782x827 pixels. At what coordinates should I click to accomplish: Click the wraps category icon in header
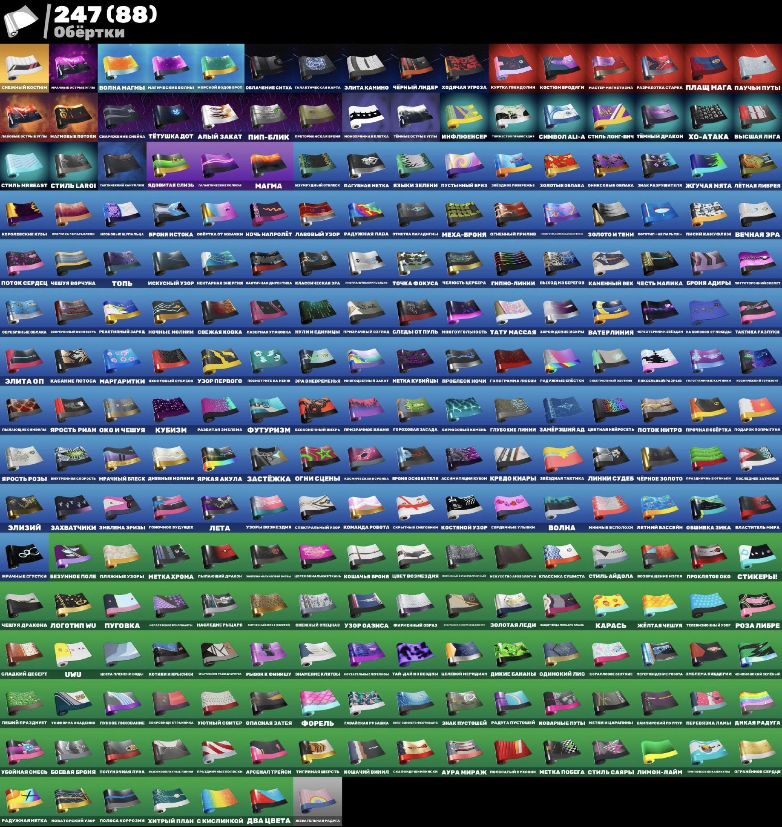click(x=21, y=22)
